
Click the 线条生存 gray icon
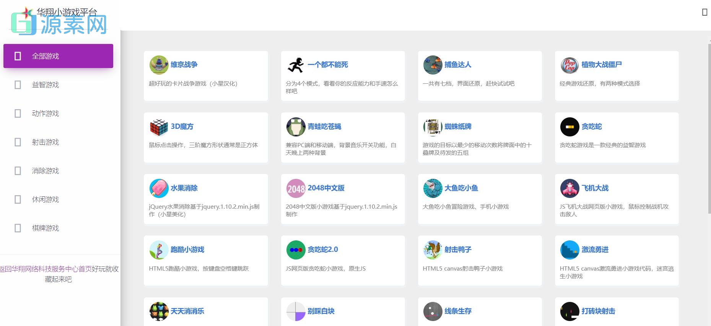point(433,311)
